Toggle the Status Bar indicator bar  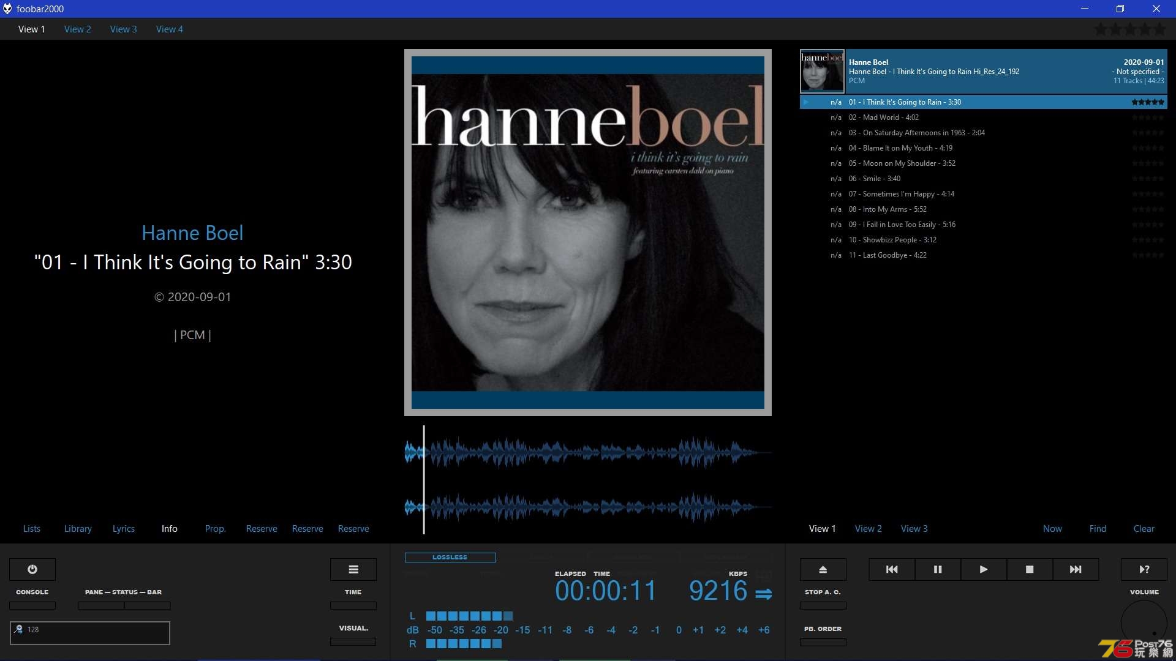coord(148,605)
